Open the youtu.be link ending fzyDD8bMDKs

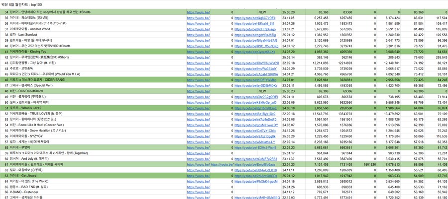(256, 85)
